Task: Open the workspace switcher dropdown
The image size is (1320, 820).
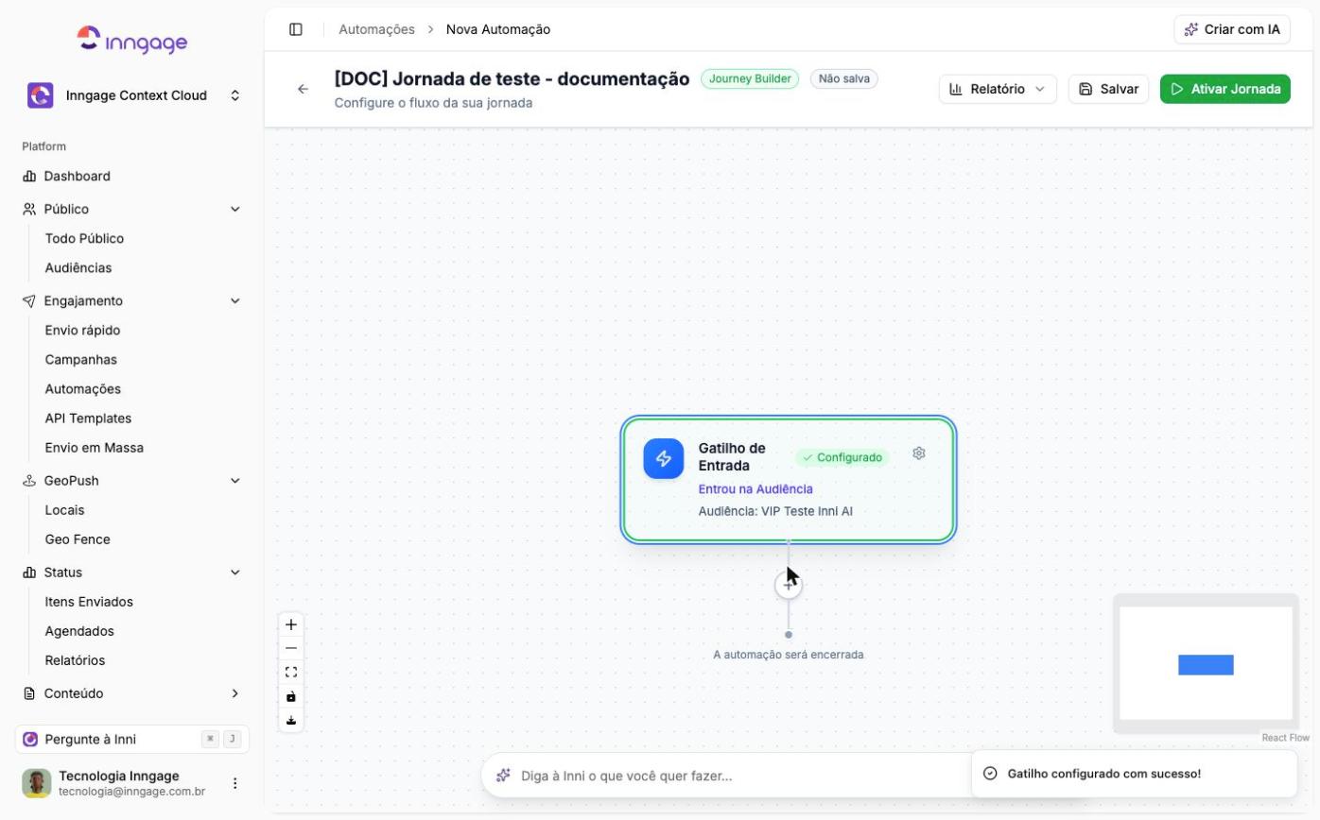Action: pyautogui.click(x=131, y=95)
